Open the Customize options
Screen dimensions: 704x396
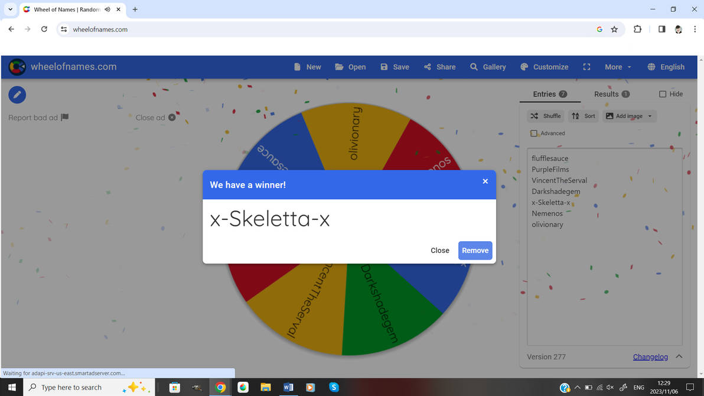544,67
